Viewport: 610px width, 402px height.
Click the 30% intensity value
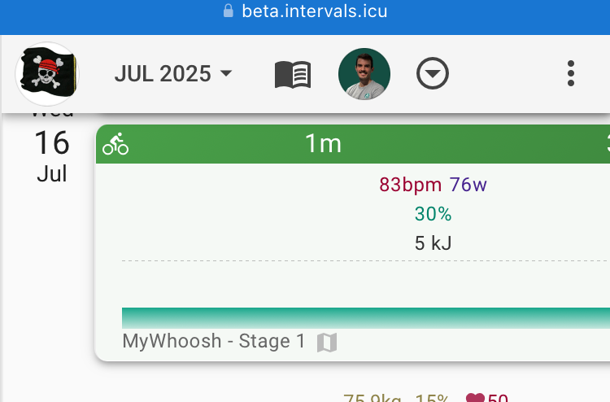tap(433, 214)
